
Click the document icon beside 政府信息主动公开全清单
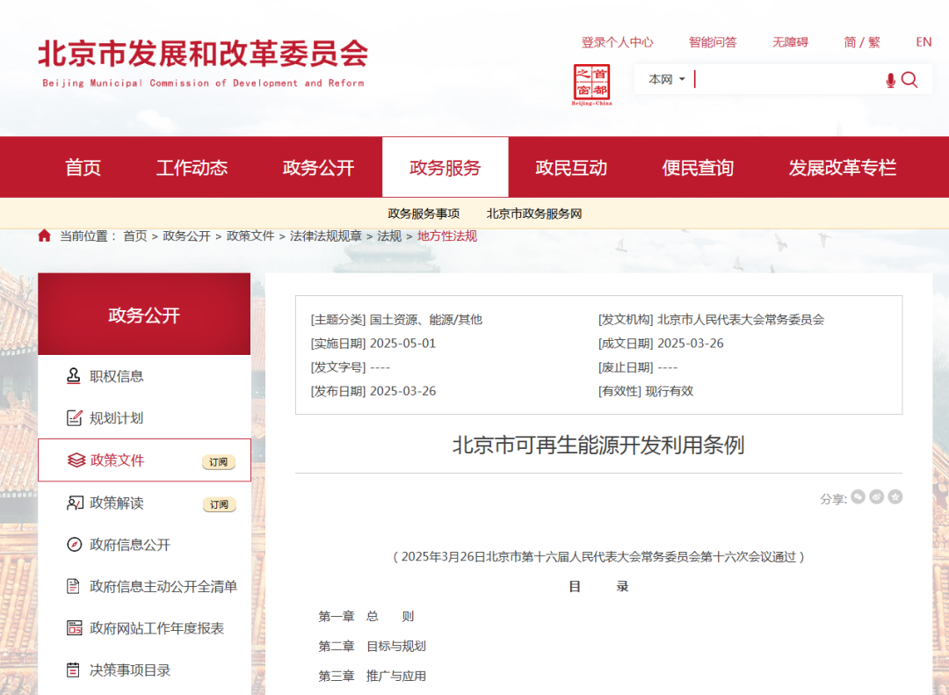tap(73, 586)
